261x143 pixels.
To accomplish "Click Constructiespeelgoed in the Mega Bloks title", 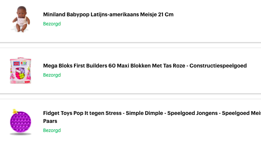I will (218, 66).
